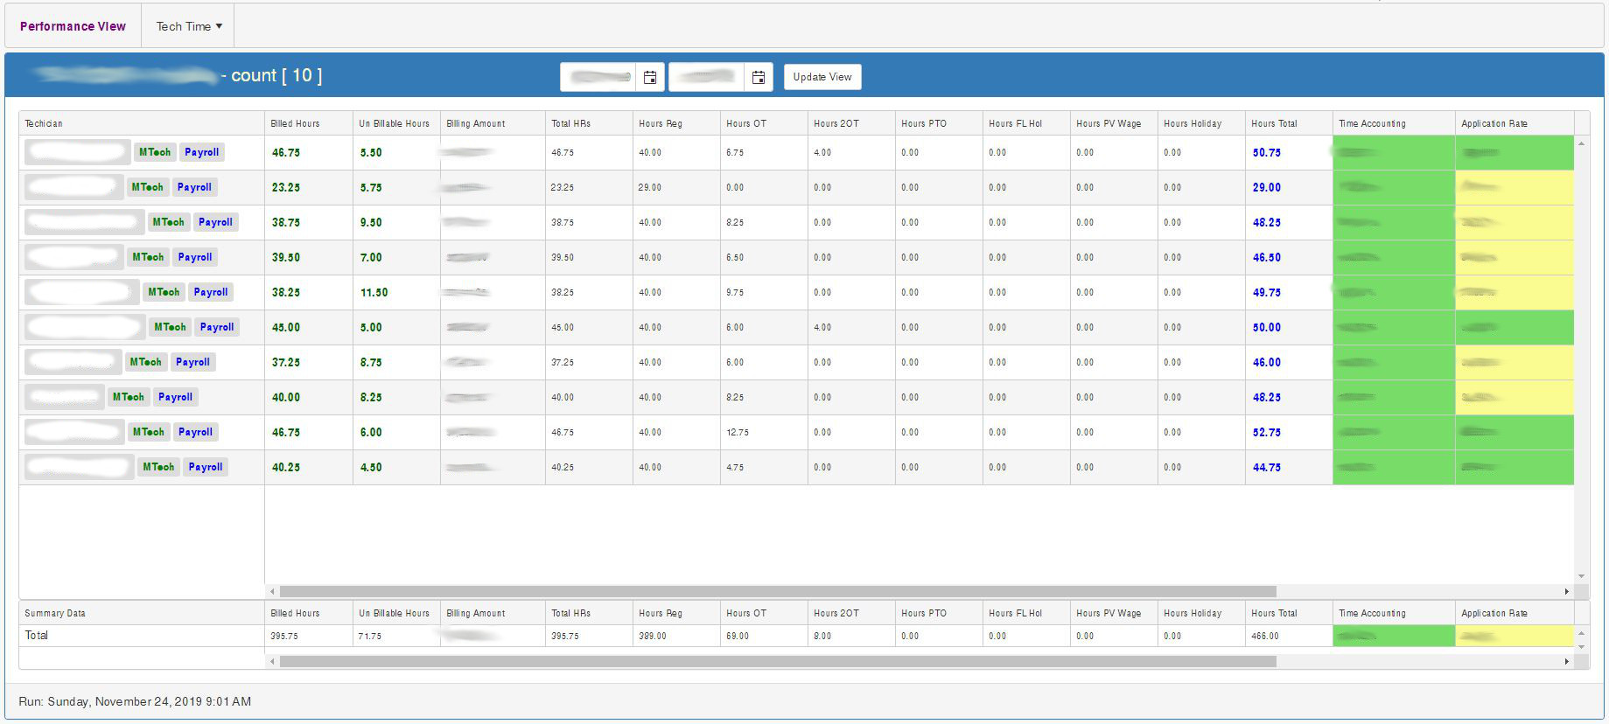1609x724 pixels.
Task: Select the summary Total row label
Action: 142,636
